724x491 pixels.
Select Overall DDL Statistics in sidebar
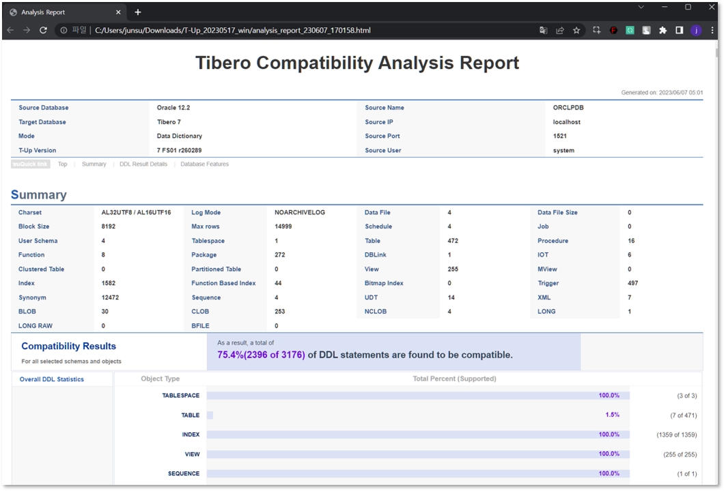click(x=52, y=379)
